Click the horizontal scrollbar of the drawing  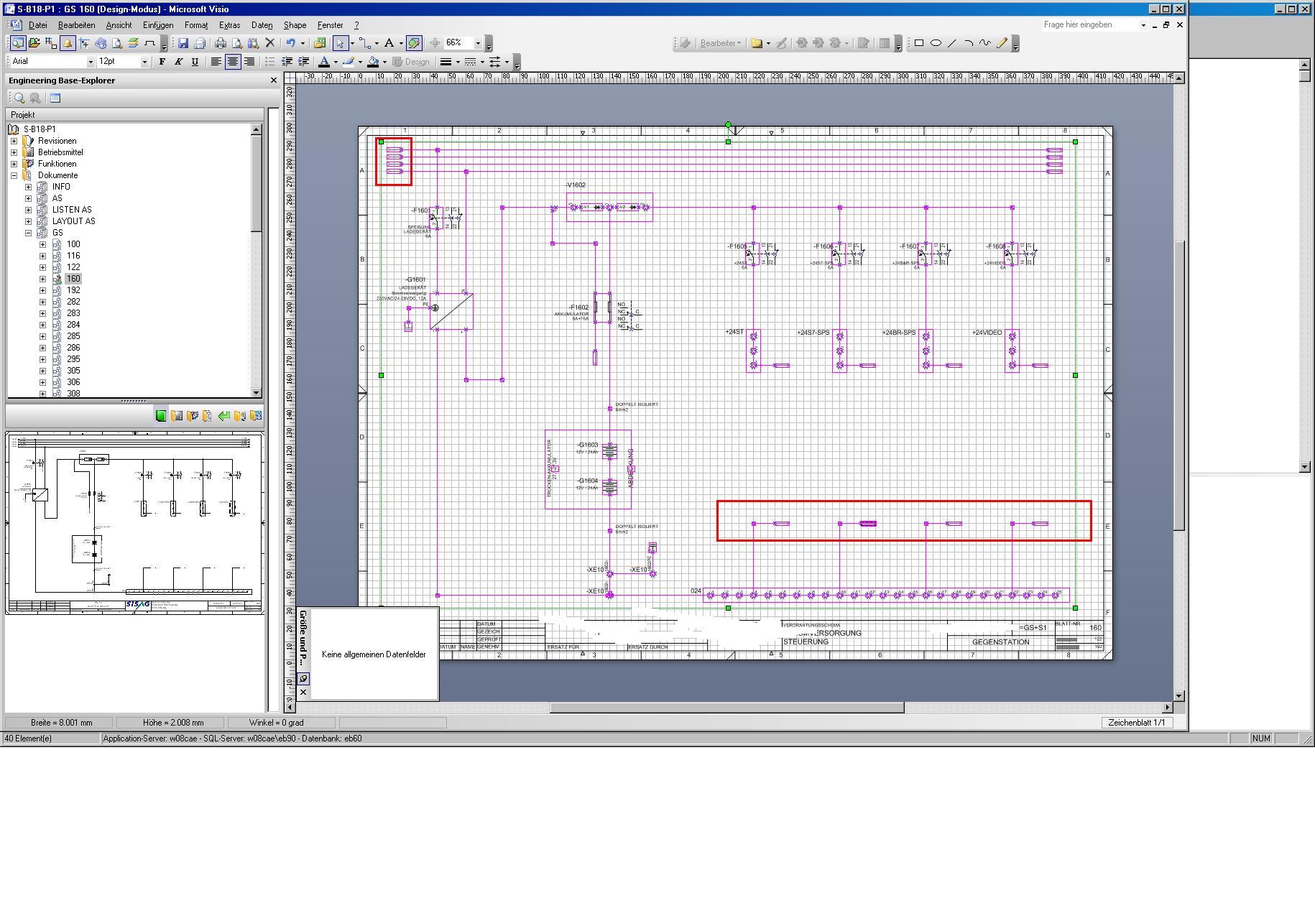727,708
